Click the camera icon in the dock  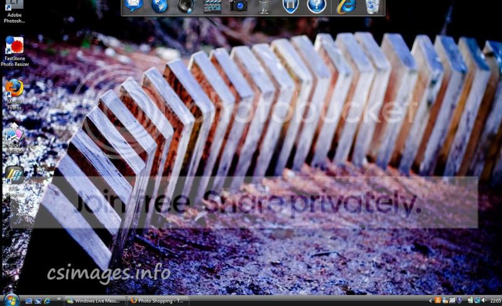coord(238,6)
